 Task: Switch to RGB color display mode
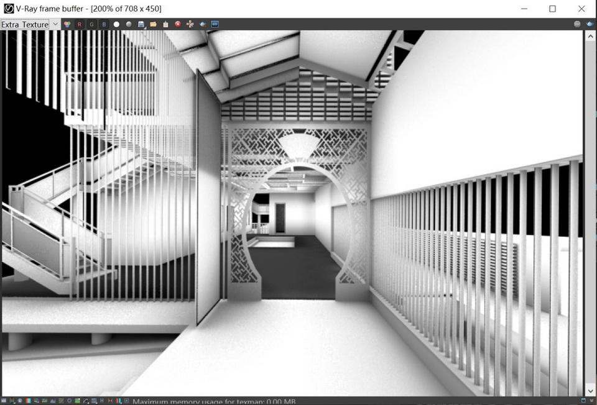67,24
